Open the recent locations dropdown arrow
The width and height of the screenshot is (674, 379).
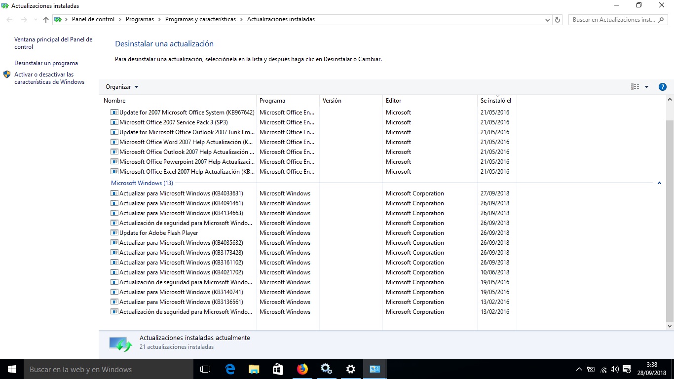pyautogui.click(x=35, y=20)
